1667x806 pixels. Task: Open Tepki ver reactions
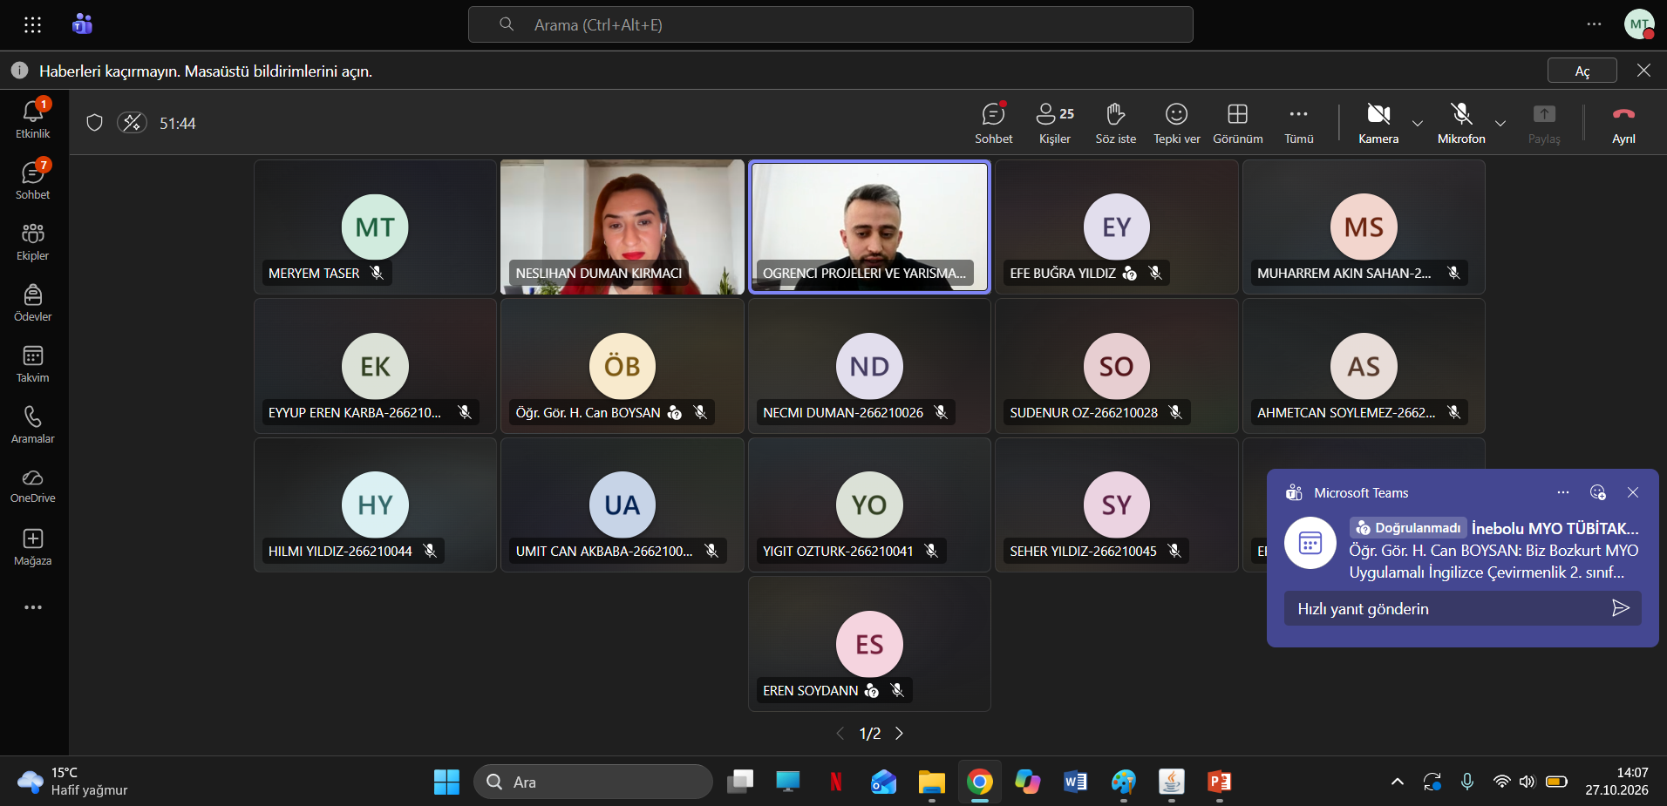(x=1177, y=123)
